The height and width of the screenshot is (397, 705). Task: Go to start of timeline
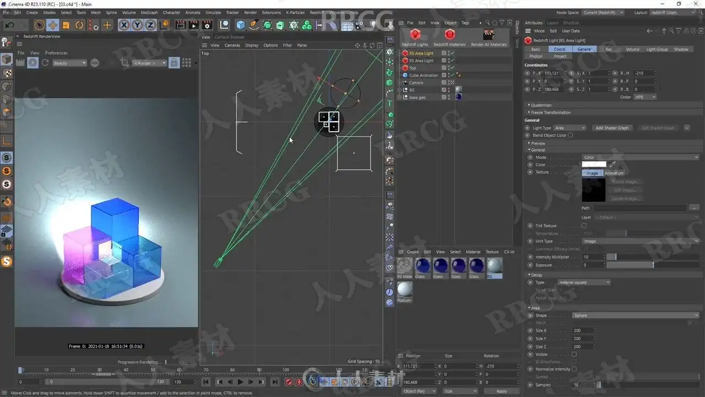coord(206,382)
